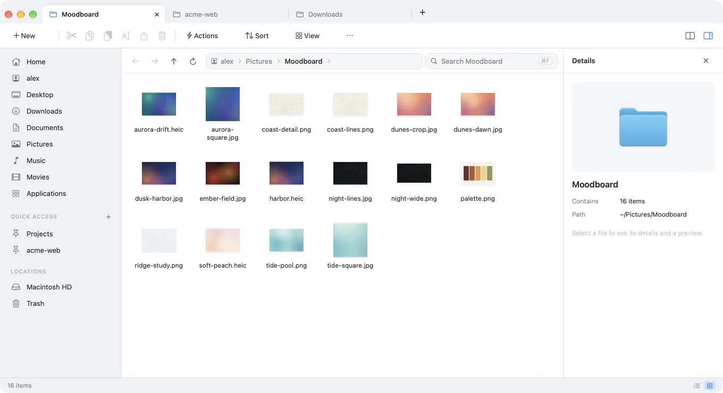Click the Pictures breadcrumb link
Screen dimensions: 723x393
tap(259, 61)
